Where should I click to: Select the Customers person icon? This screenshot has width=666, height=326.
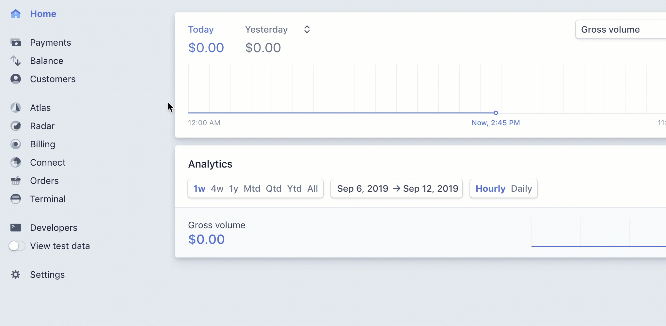16,79
